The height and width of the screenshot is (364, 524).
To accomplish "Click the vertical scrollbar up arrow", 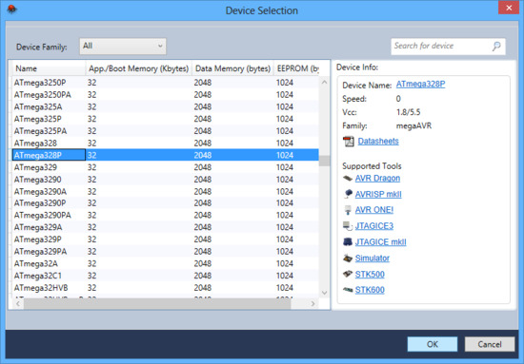I will tap(324, 82).
